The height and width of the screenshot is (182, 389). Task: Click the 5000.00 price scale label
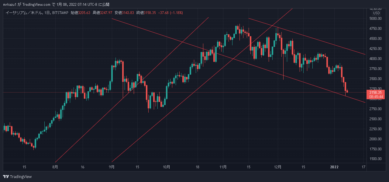click(x=376, y=19)
